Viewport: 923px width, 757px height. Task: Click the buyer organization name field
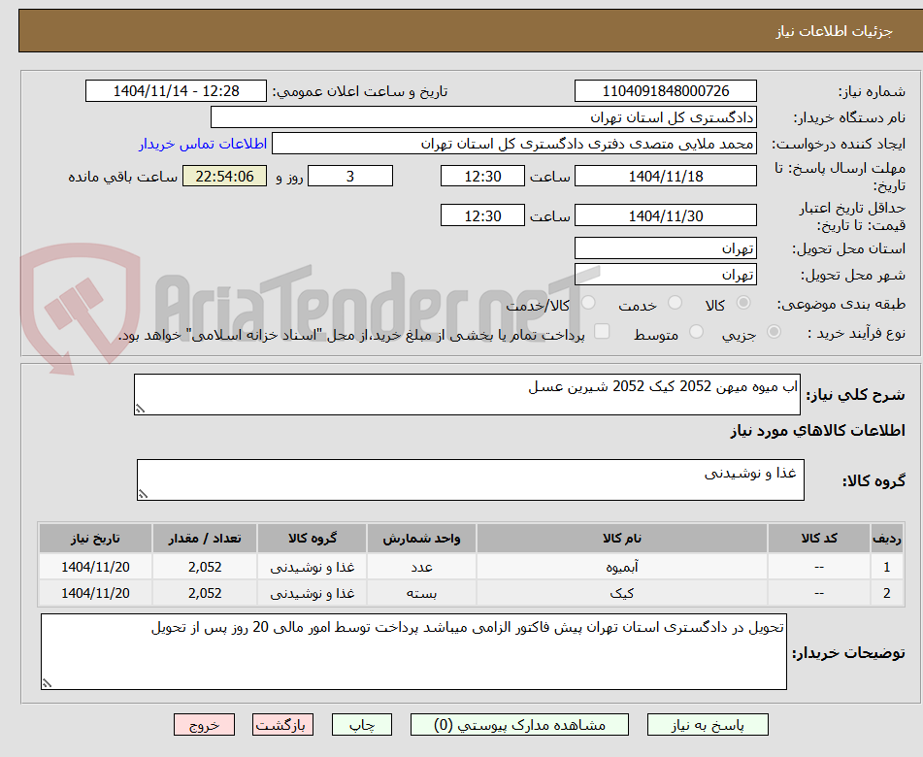[x=483, y=117]
